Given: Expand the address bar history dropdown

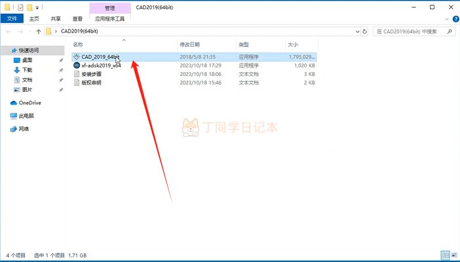Looking at the screenshot, I should [357, 31].
